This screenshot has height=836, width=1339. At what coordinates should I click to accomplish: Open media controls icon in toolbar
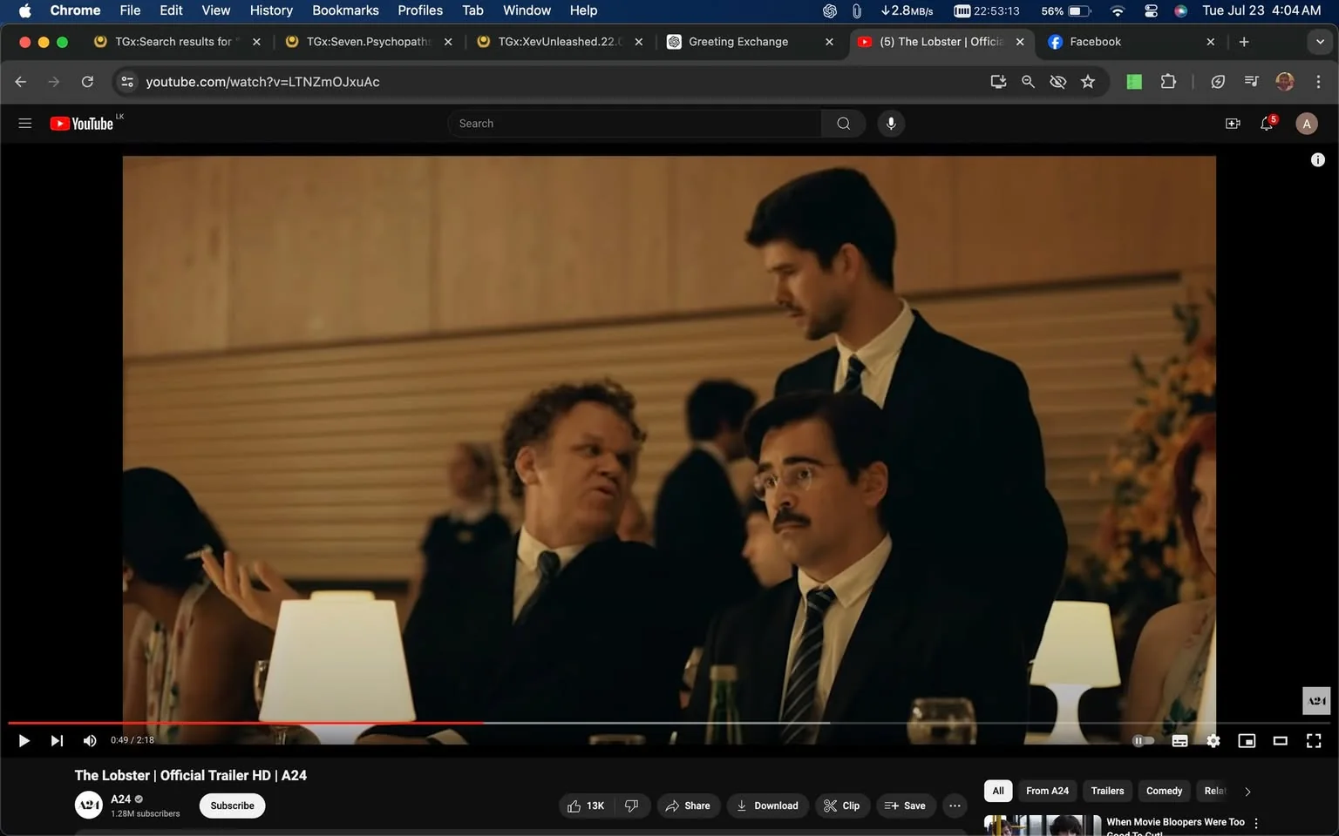pos(1251,82)
